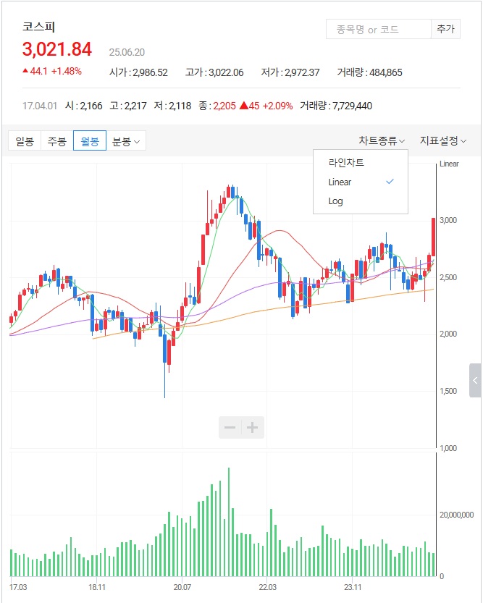Viewport: 483px width, 603px height.
Task: Click the 18.11 time axis label
Action: (97, 587)
